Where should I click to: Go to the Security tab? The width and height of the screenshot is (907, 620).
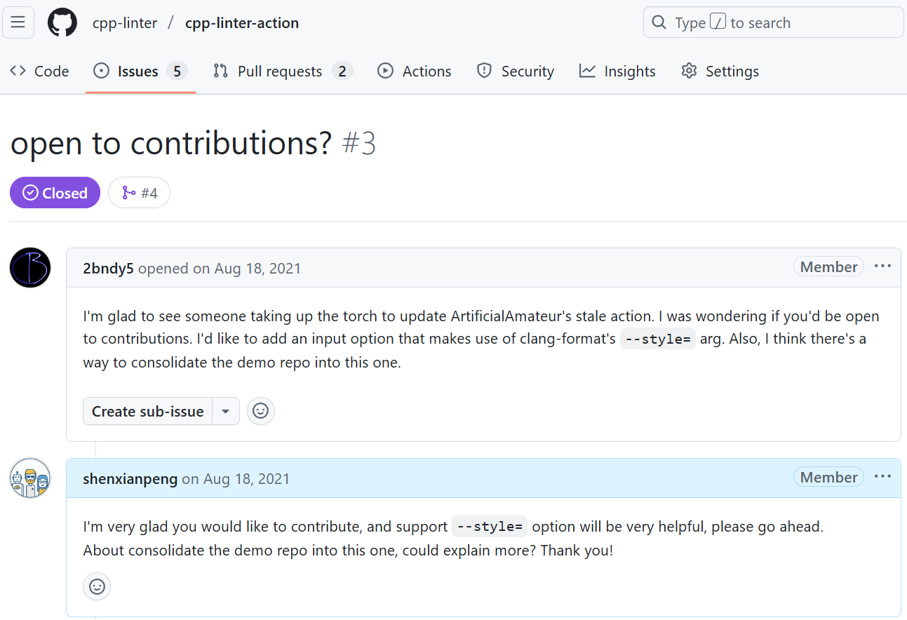pyautogui.click(x=516, y=72)
